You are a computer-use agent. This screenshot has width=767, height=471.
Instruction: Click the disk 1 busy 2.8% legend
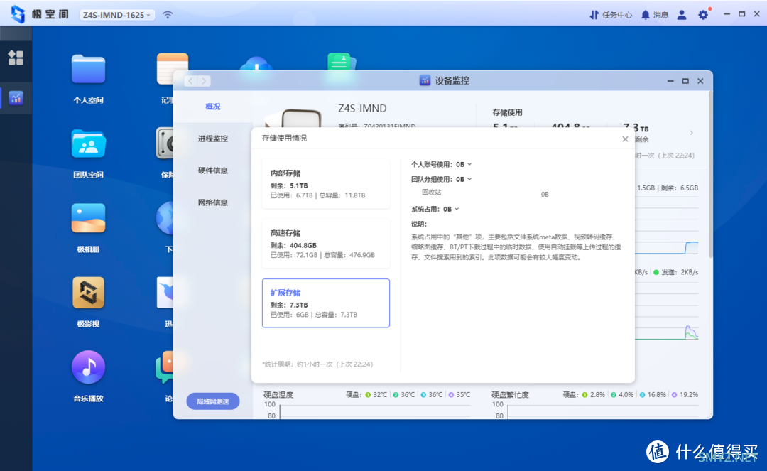(x=593, y=395)
